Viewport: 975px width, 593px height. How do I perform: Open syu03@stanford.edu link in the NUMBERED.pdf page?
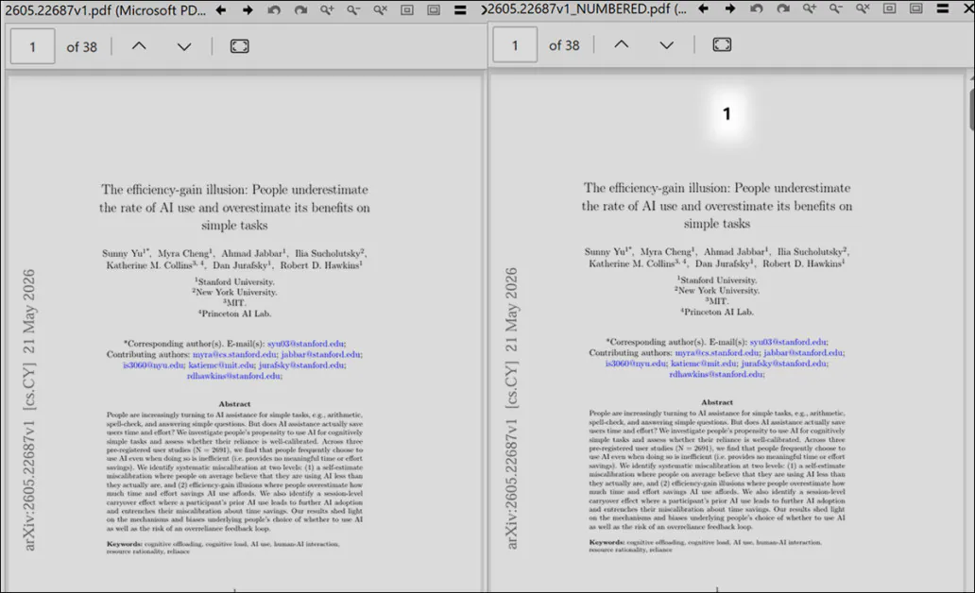789,342
